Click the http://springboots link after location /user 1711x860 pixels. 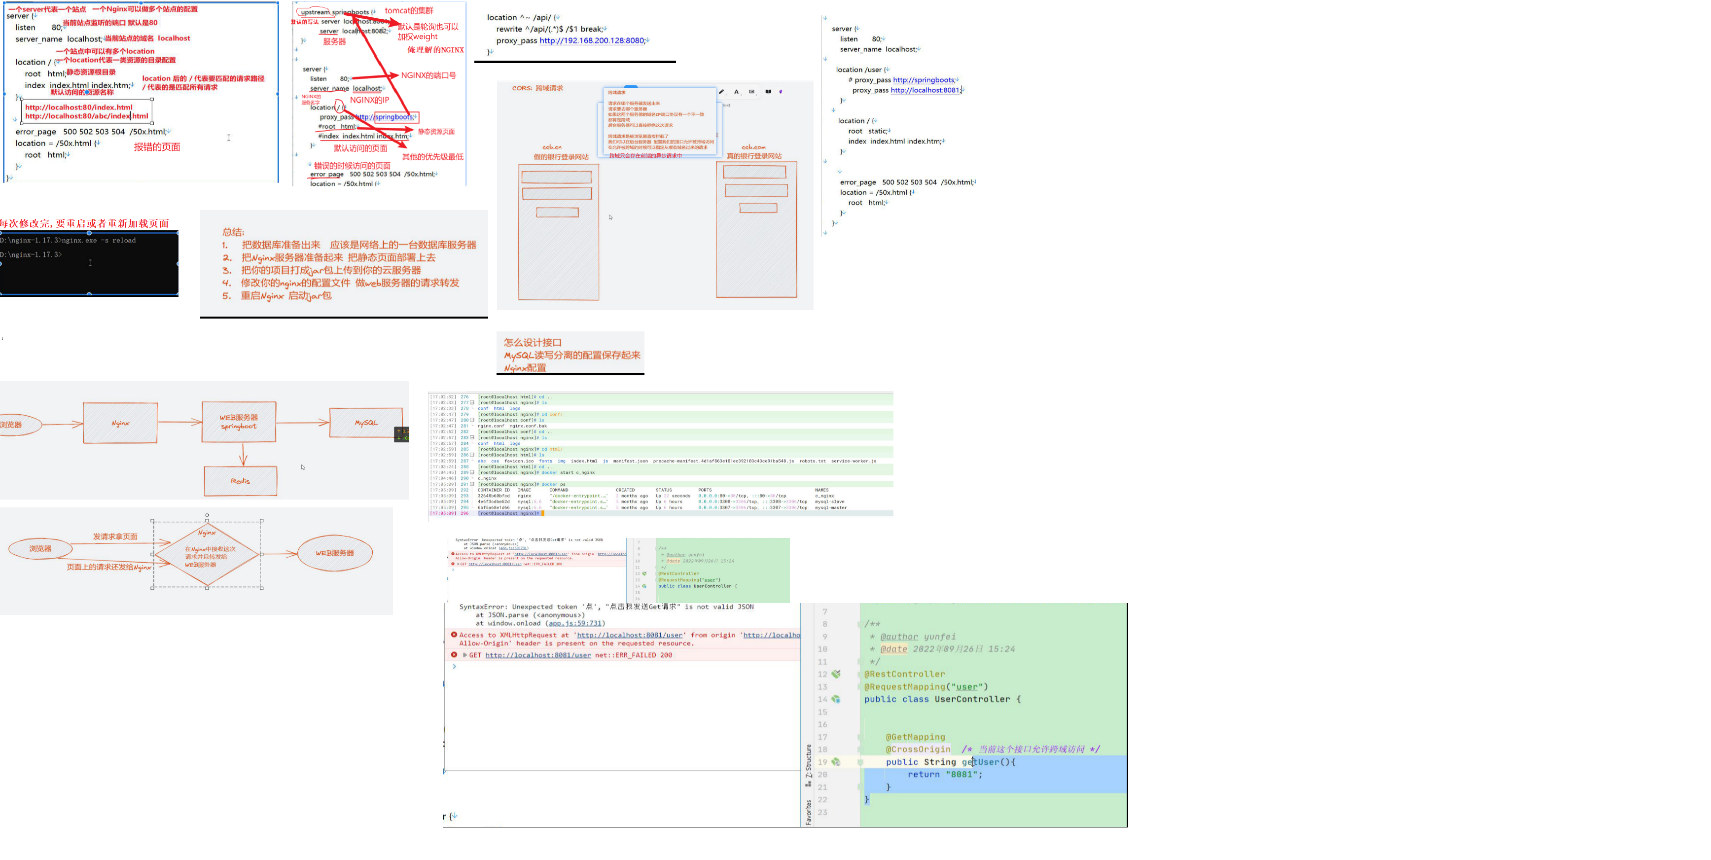pyautogui.click(x=923, y=80)
